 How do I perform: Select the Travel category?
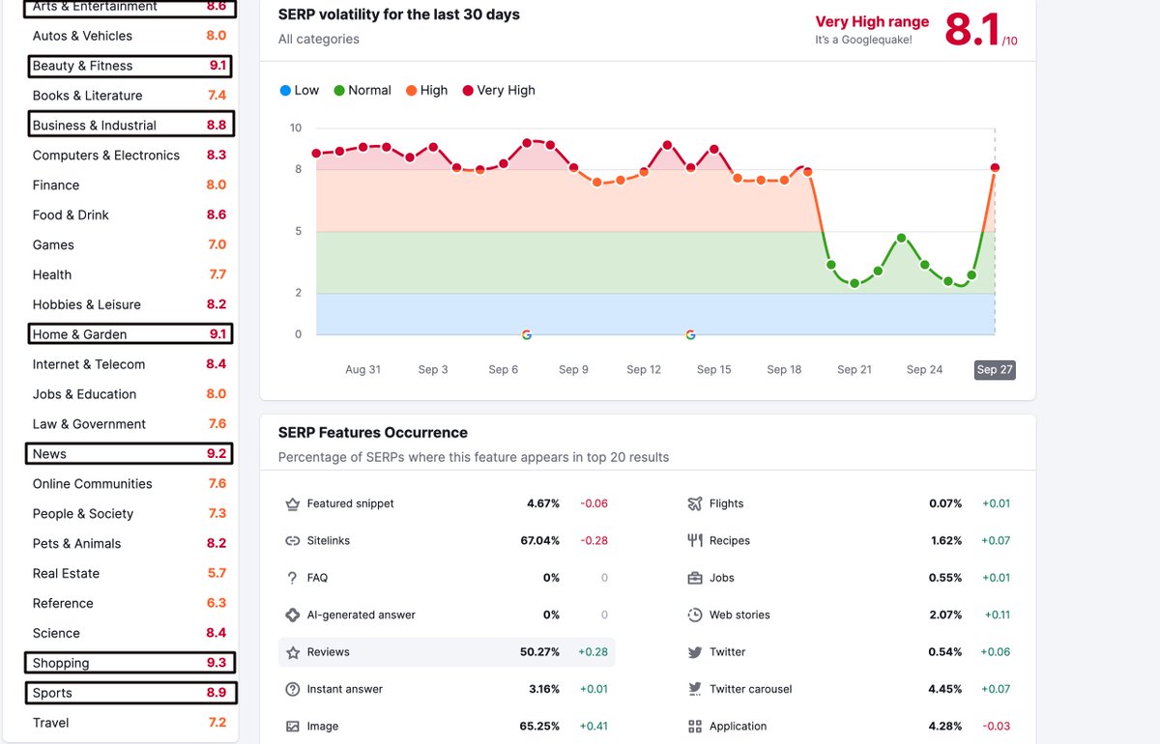coord(131,723)
